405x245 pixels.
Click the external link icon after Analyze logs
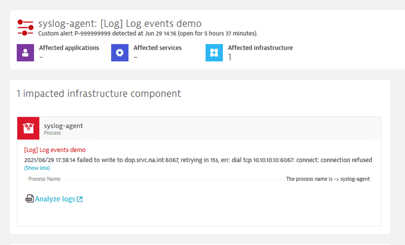(x=79, y=199)
